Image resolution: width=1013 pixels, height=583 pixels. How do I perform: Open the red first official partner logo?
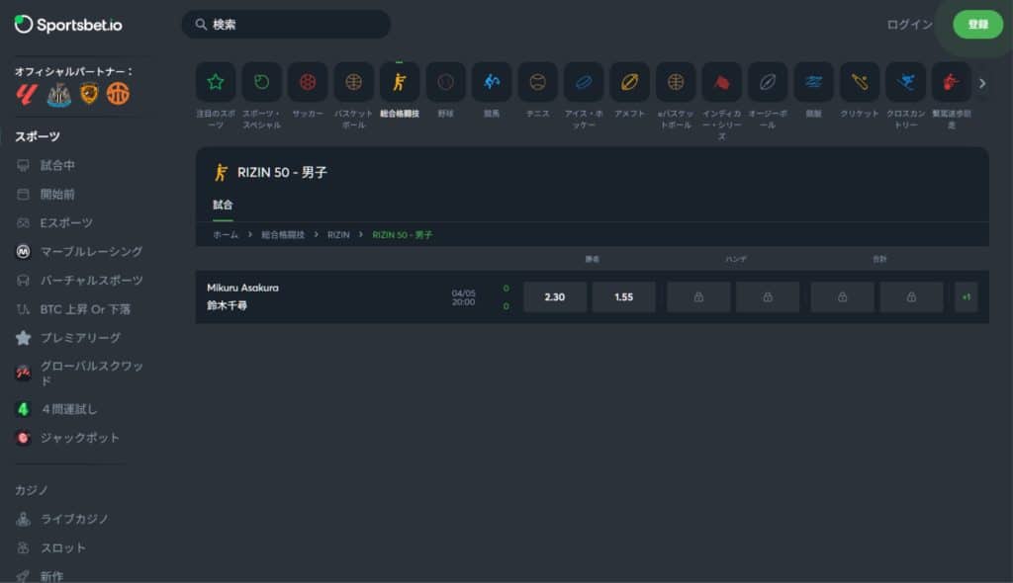[27, 94]
